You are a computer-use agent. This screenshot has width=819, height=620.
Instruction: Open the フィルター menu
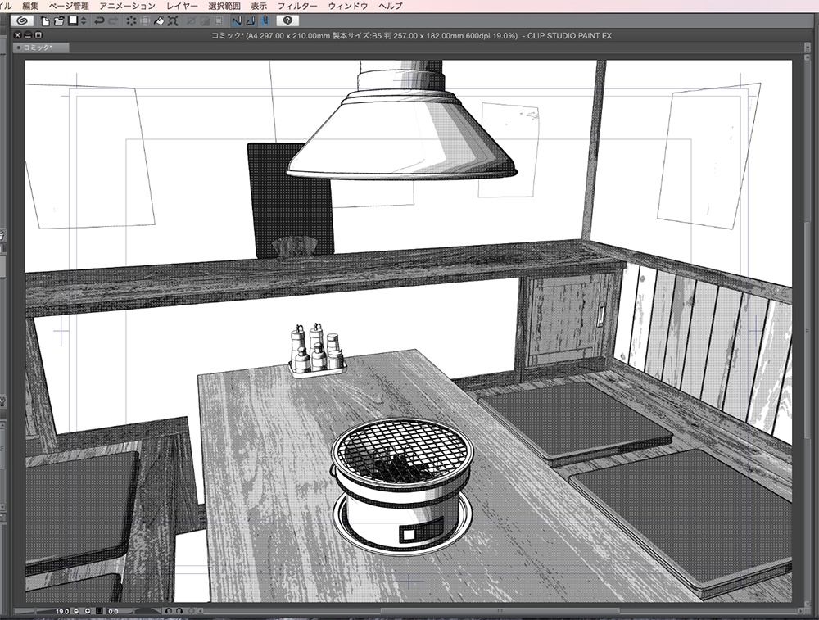[x=297, y=6]
